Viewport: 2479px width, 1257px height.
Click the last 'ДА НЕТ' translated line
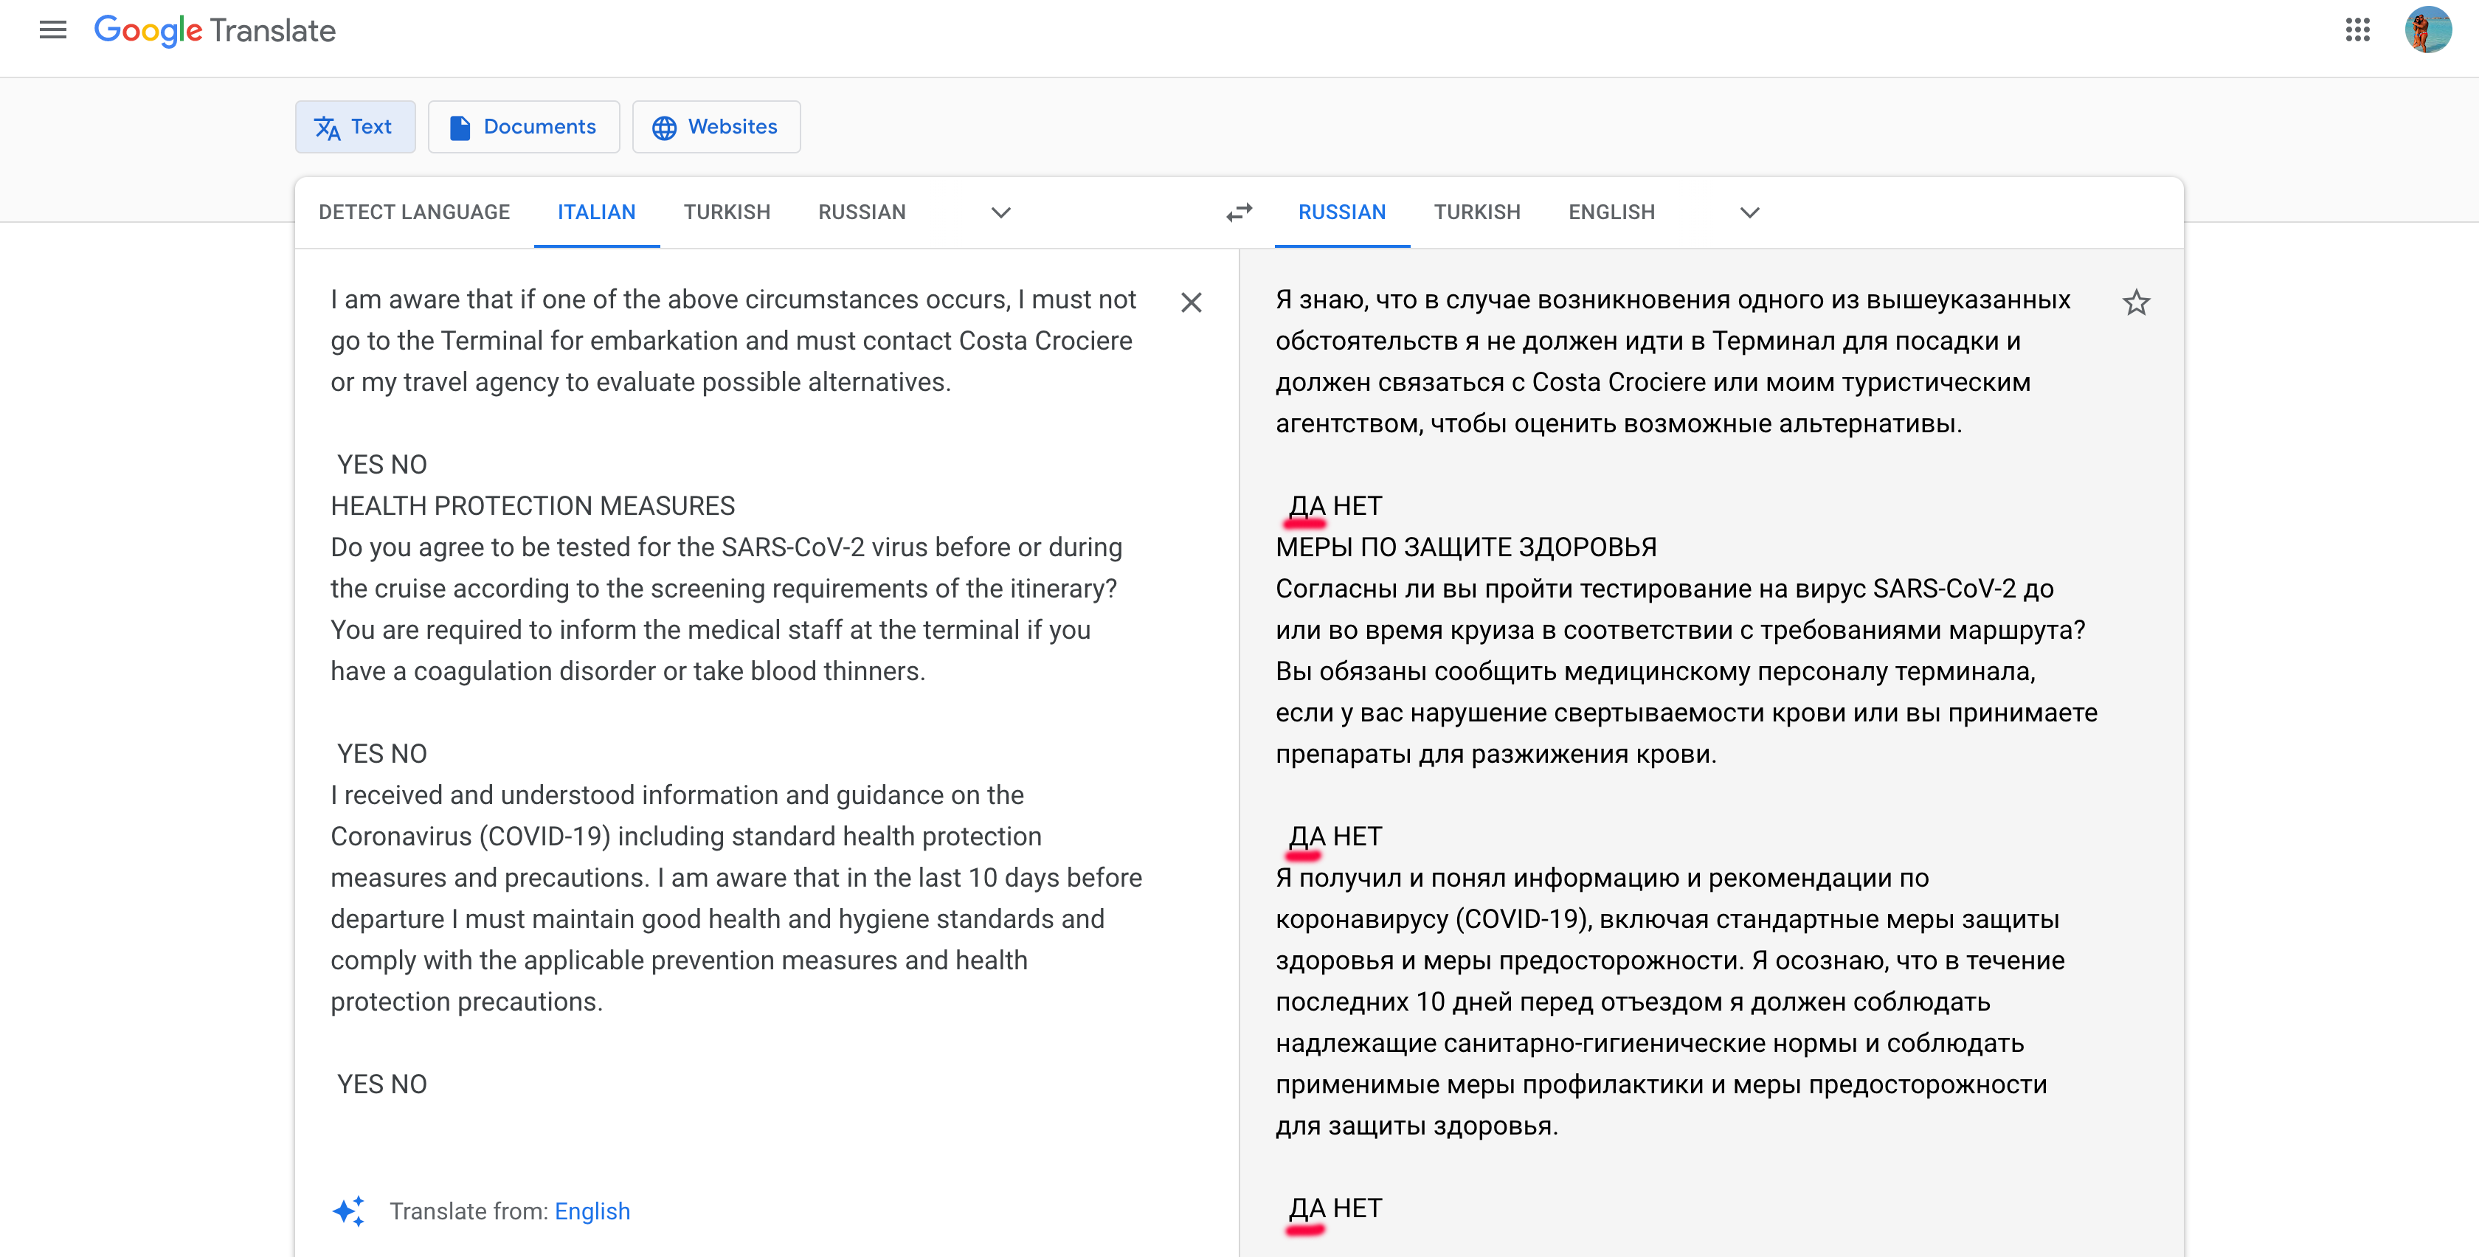[x=1335, y=1208]
